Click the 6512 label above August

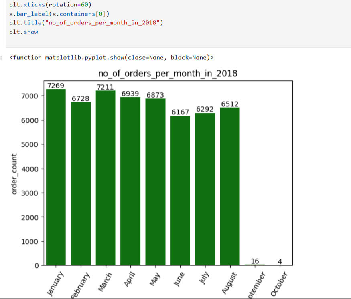230,104
